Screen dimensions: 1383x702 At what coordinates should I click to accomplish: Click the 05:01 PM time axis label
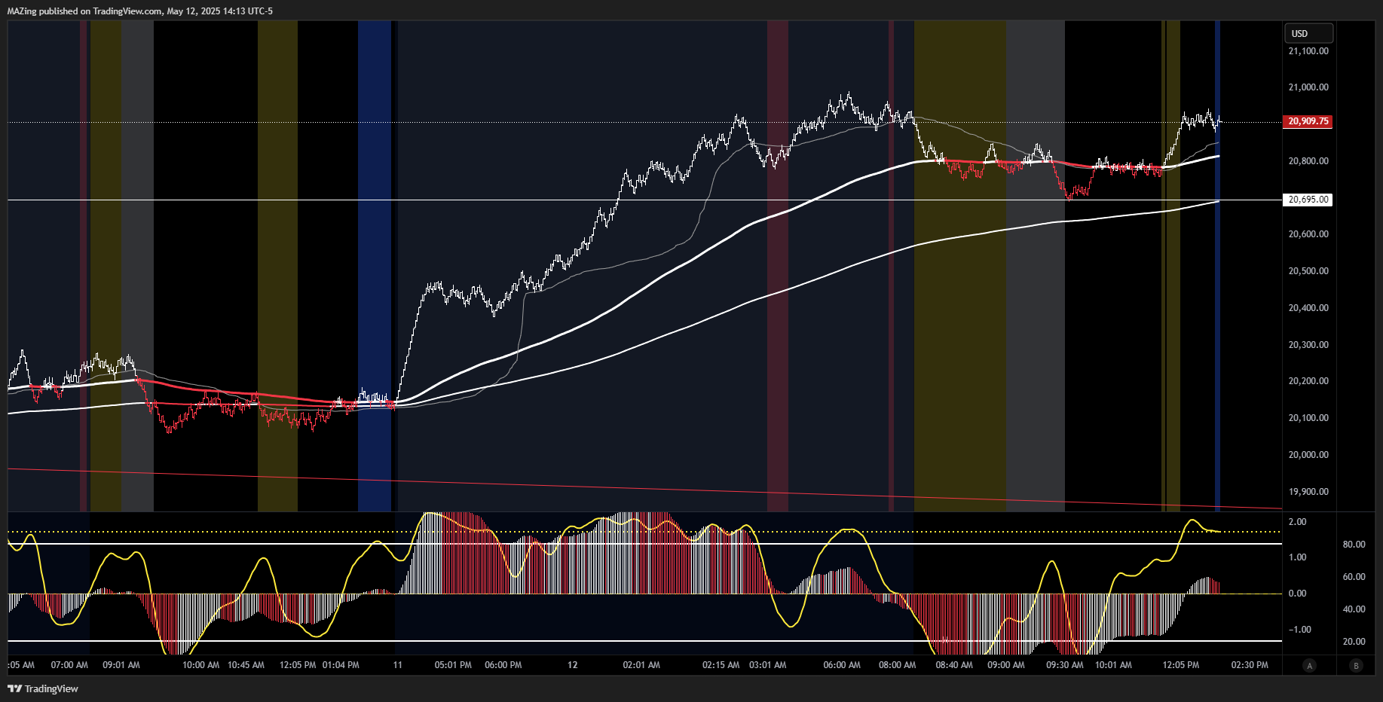[x=453, y=665]
